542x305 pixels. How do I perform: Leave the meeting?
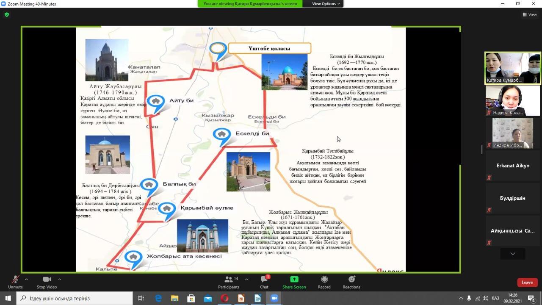pyautogui.click(x=527, y=282)
